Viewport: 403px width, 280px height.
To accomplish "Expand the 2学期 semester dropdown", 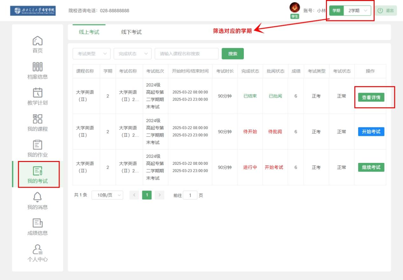I will (x=357, y=10).
